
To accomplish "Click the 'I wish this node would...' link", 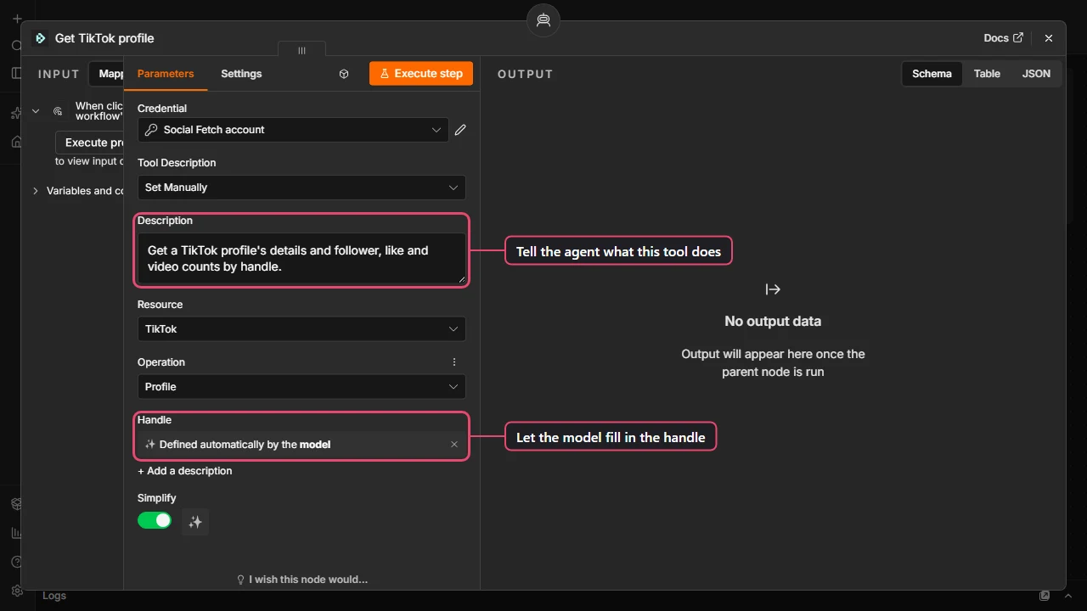I will tap(301, 580).
